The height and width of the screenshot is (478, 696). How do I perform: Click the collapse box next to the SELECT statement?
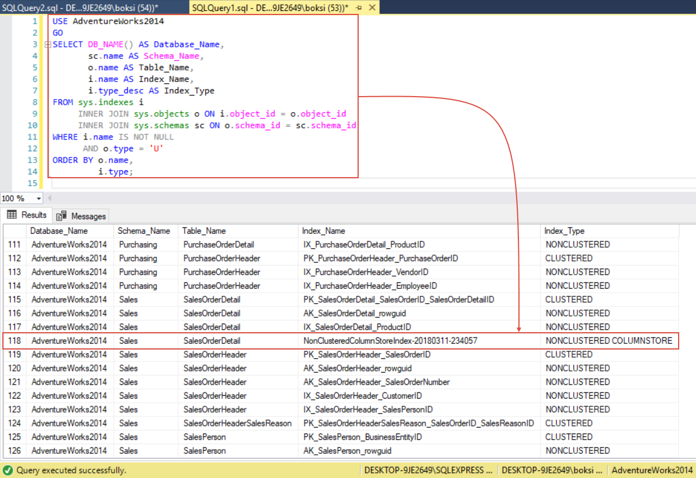tap(47, 44)
